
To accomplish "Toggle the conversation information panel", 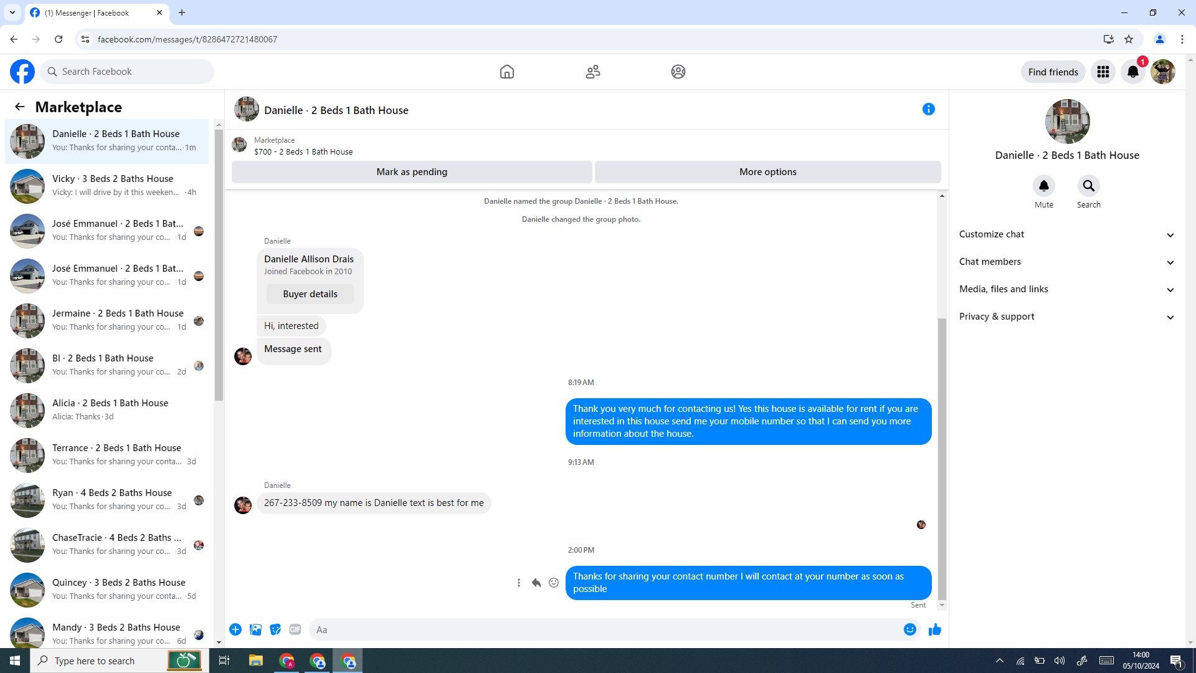I will (x=928, y=110).
